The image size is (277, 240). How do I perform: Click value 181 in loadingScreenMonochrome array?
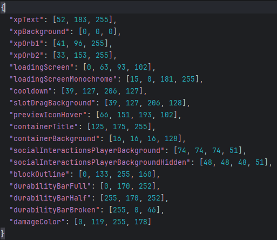(167, 79)
